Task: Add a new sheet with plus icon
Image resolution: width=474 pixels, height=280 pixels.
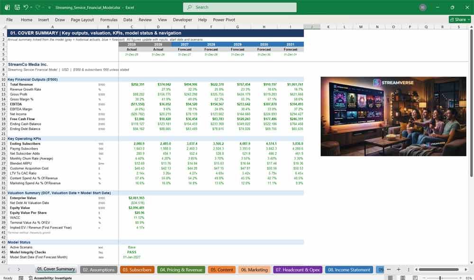Action: tap(399, 270)
